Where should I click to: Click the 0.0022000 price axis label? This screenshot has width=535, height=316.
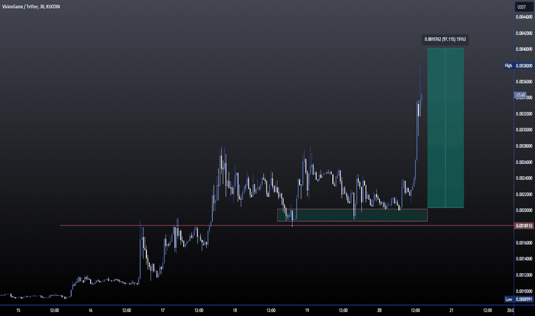pos(524,194)
